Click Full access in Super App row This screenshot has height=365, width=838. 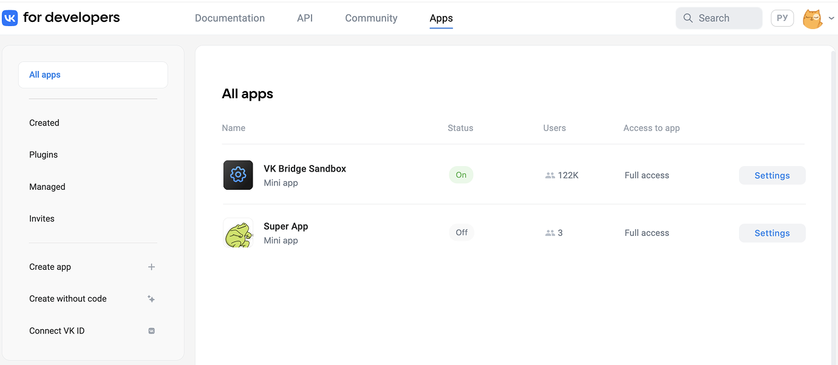click(x=647, y=233)
